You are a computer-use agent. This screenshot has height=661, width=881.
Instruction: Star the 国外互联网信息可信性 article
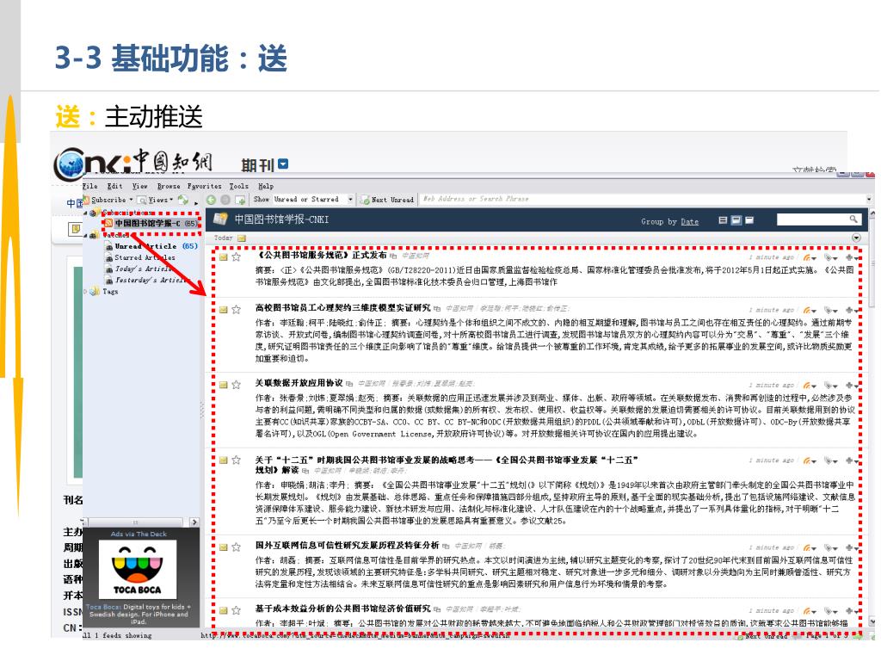236,547
